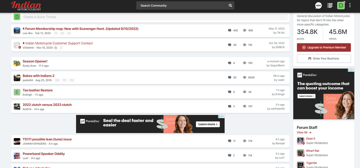Click JOHNNY3FINGERS' avatar thumbnail

click(x=17, y=141)
